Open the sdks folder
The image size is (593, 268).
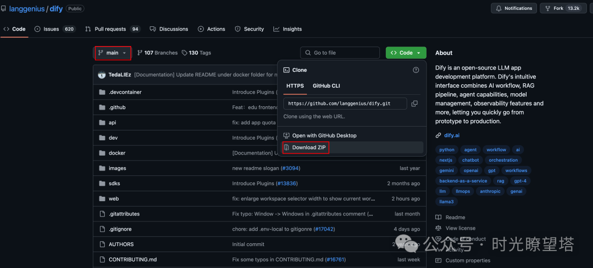click(114, 184)
